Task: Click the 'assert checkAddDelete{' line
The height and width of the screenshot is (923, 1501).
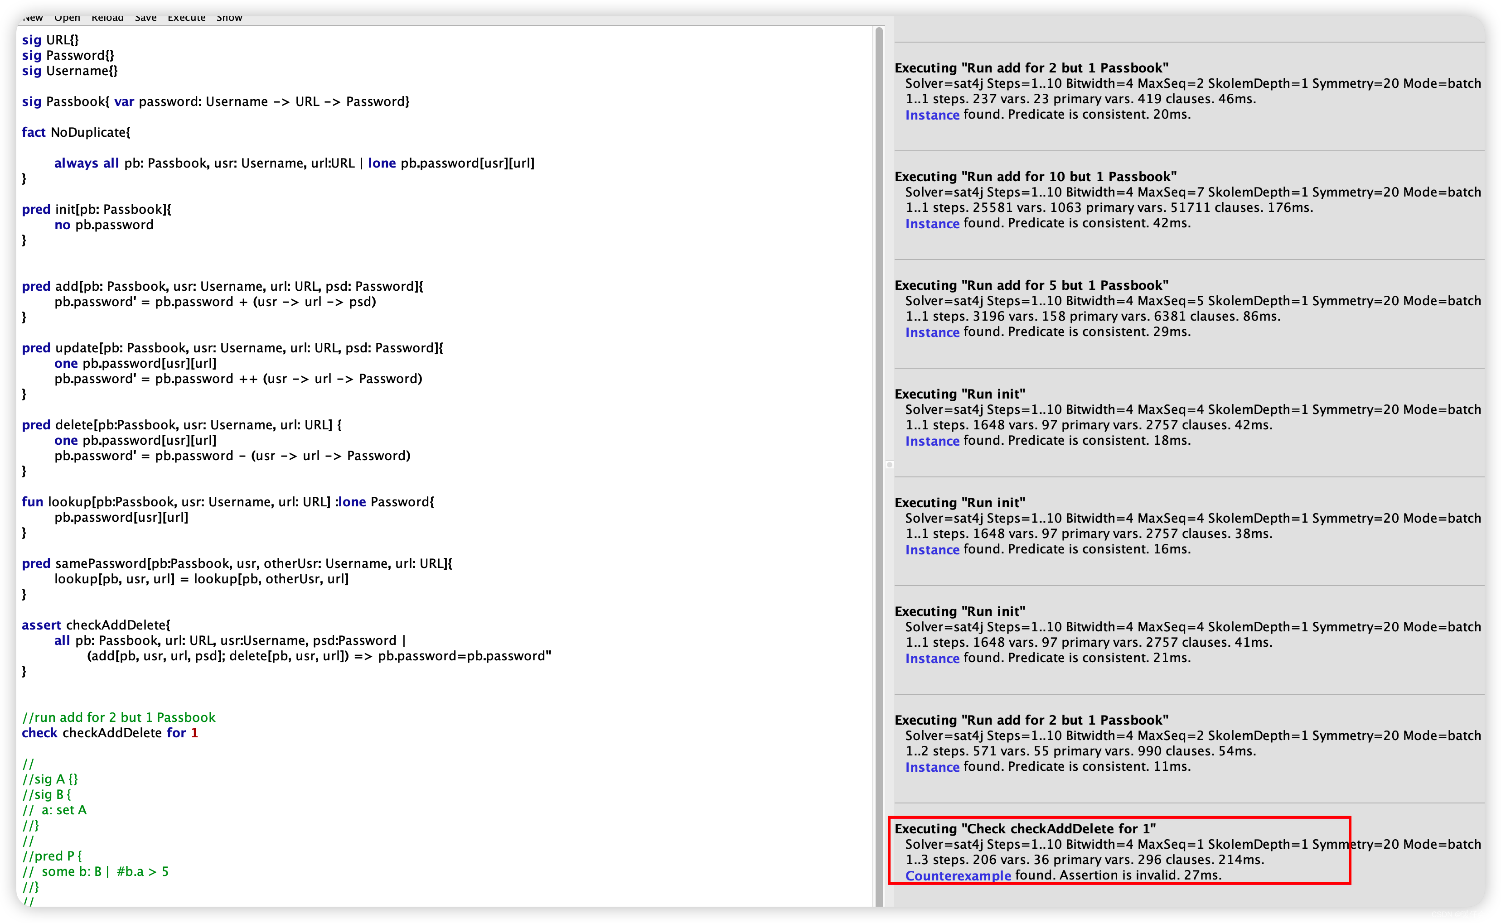Action: (x=96, y=625)
